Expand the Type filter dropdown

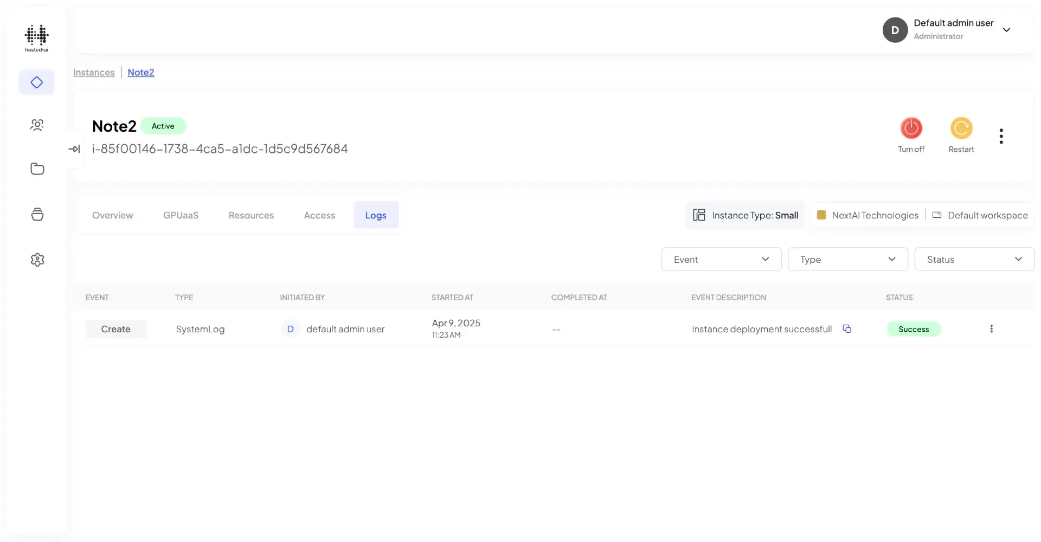click(847, 259)
